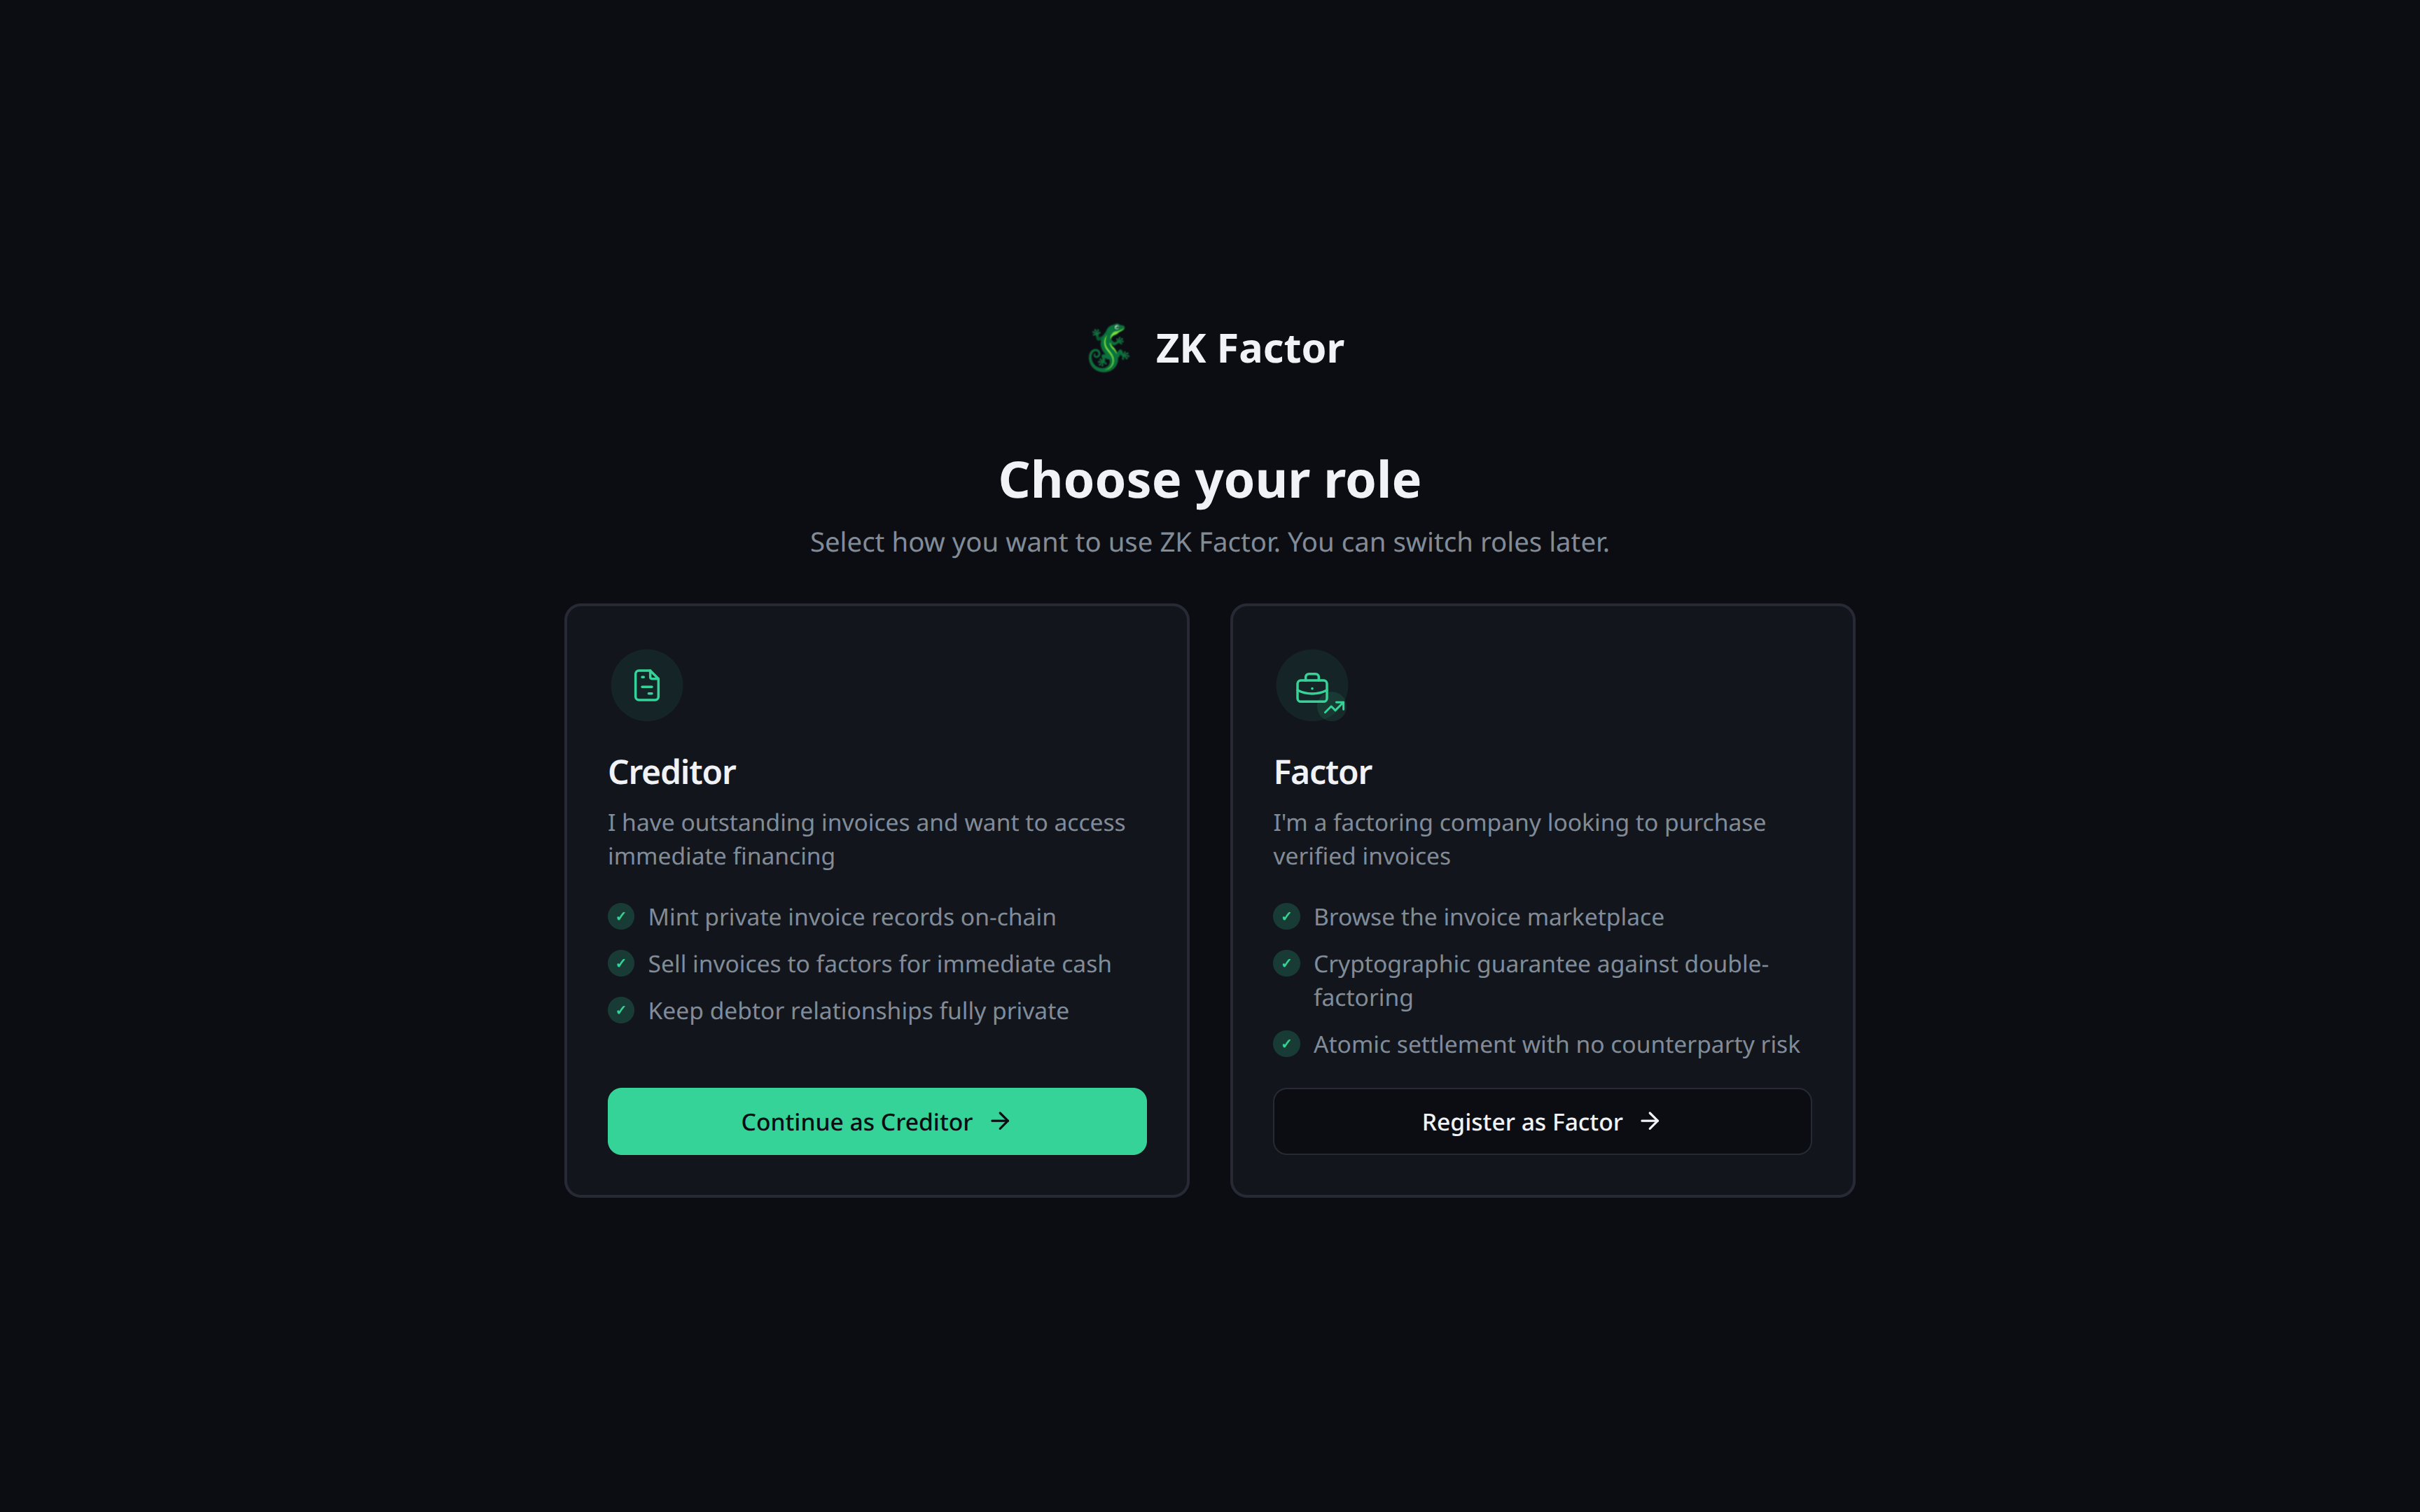This screenshot has height=1512, width=2420.
Task: Click the arrow icon inside Continue as Creditor
Action: click(x=1001, y=1121)
